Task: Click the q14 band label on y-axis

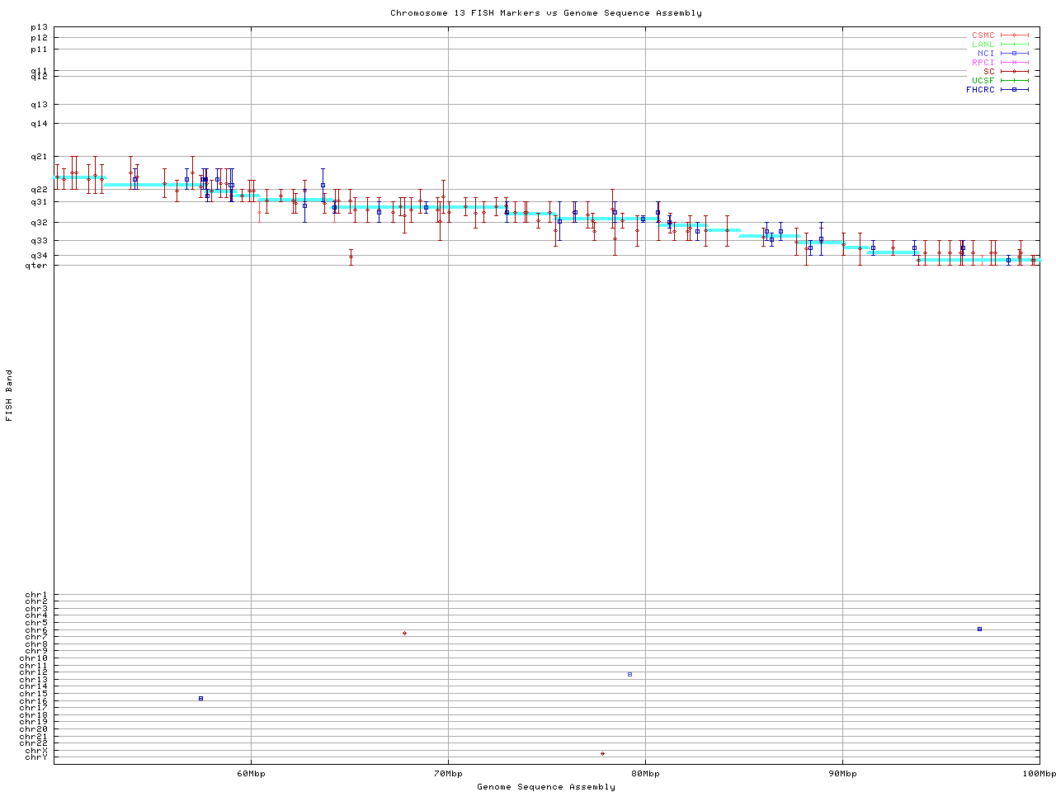Action: [39, 124]
